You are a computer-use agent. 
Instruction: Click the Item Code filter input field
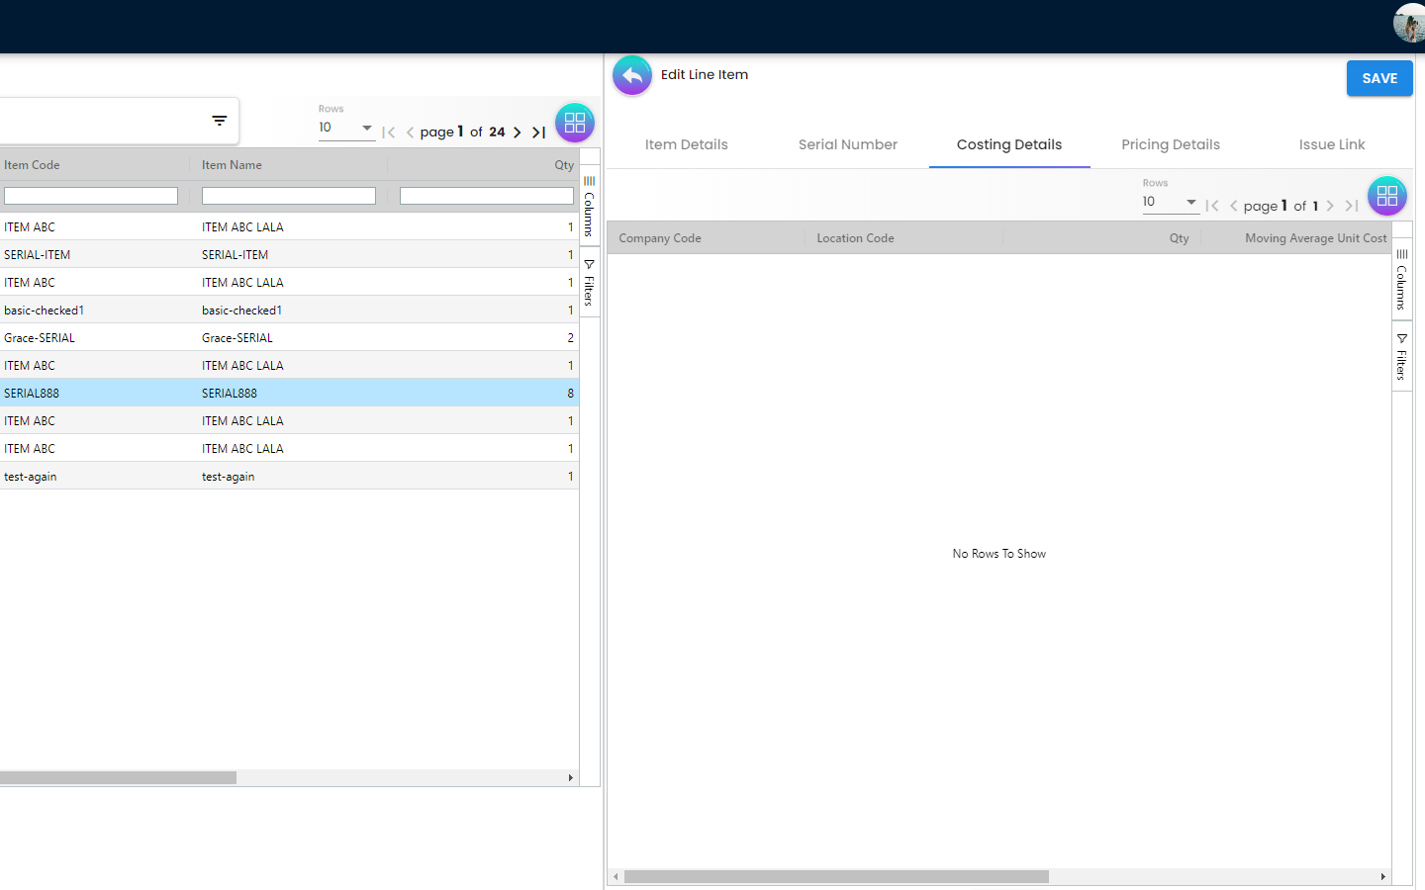91,196
